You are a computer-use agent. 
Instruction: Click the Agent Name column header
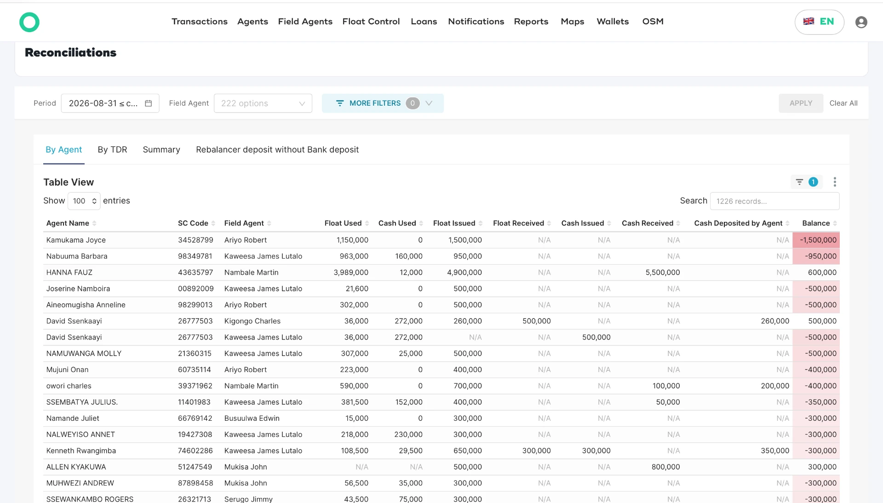pyautogui.click(x=68, y=223)
